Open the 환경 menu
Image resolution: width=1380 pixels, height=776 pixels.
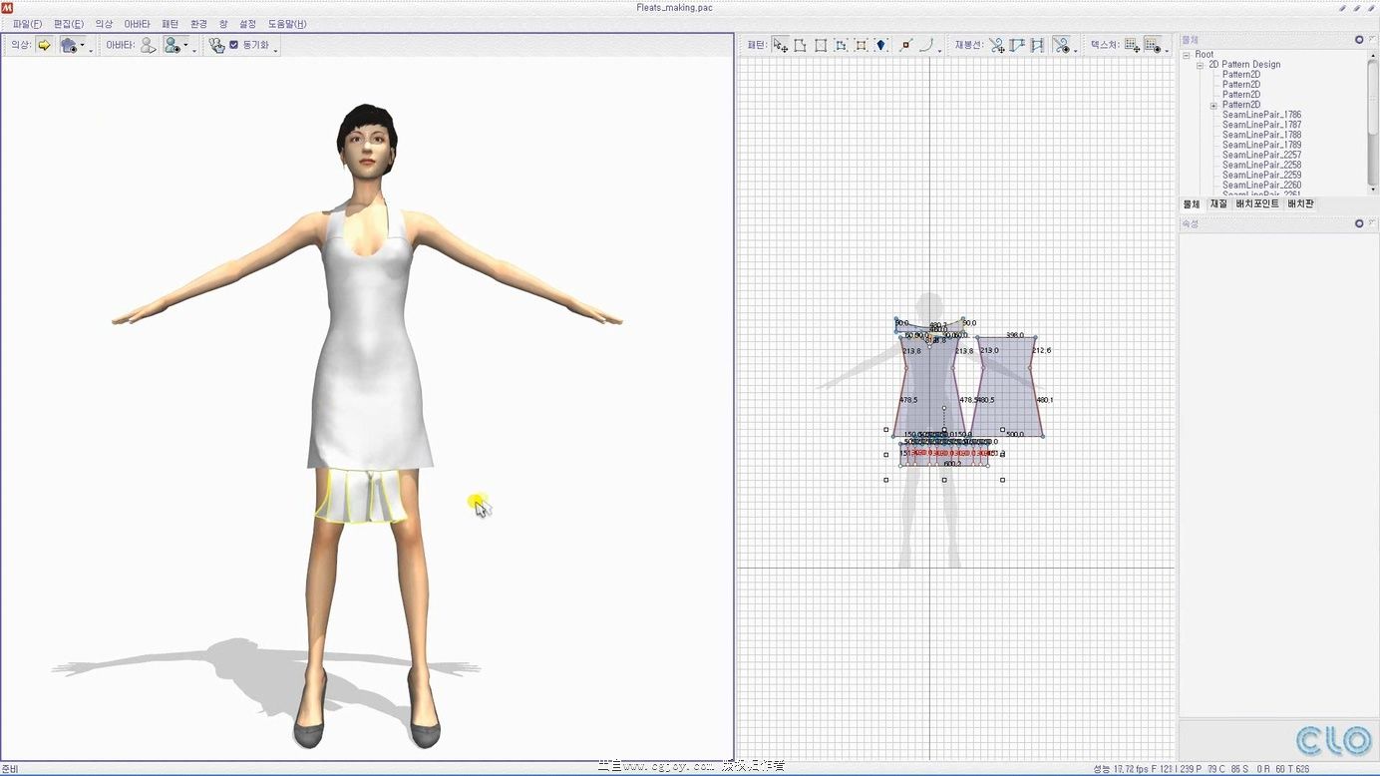pyautogui.click(x=199, y=23)
